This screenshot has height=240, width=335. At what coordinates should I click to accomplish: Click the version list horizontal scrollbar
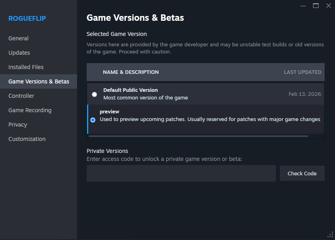(x=198, y=136)
